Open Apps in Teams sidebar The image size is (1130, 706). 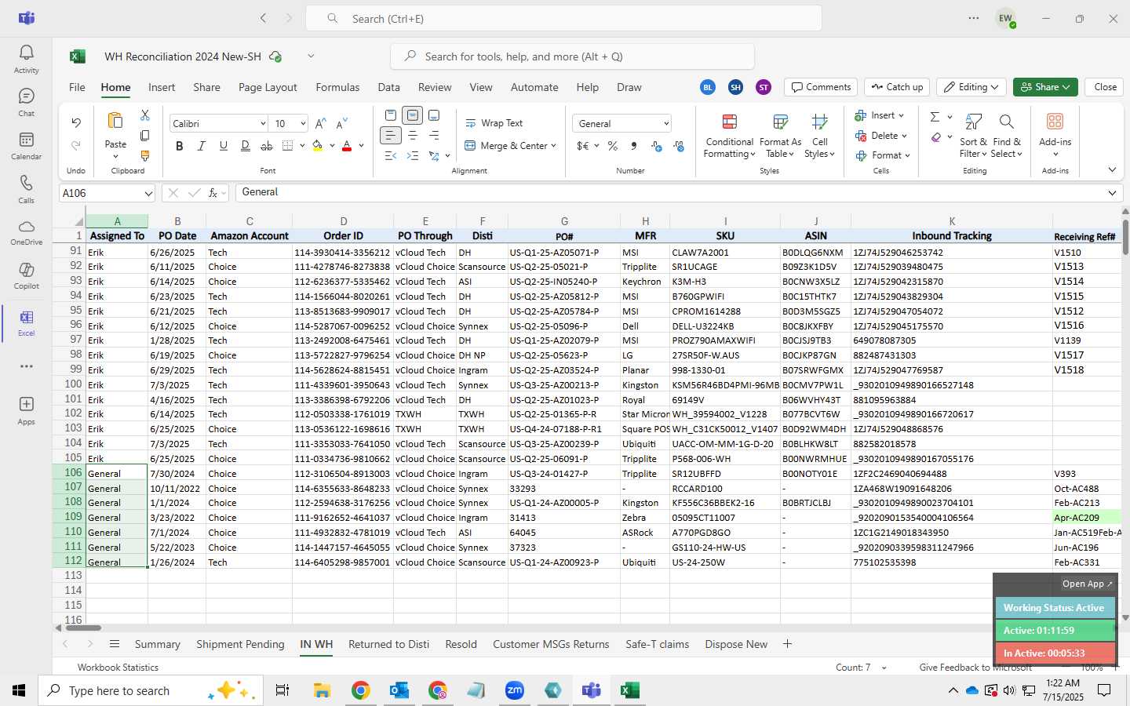pyautogui.click(x=26, y=410)
